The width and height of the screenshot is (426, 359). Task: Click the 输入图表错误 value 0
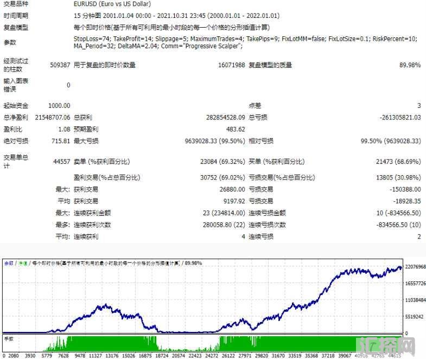pos(68,85)
